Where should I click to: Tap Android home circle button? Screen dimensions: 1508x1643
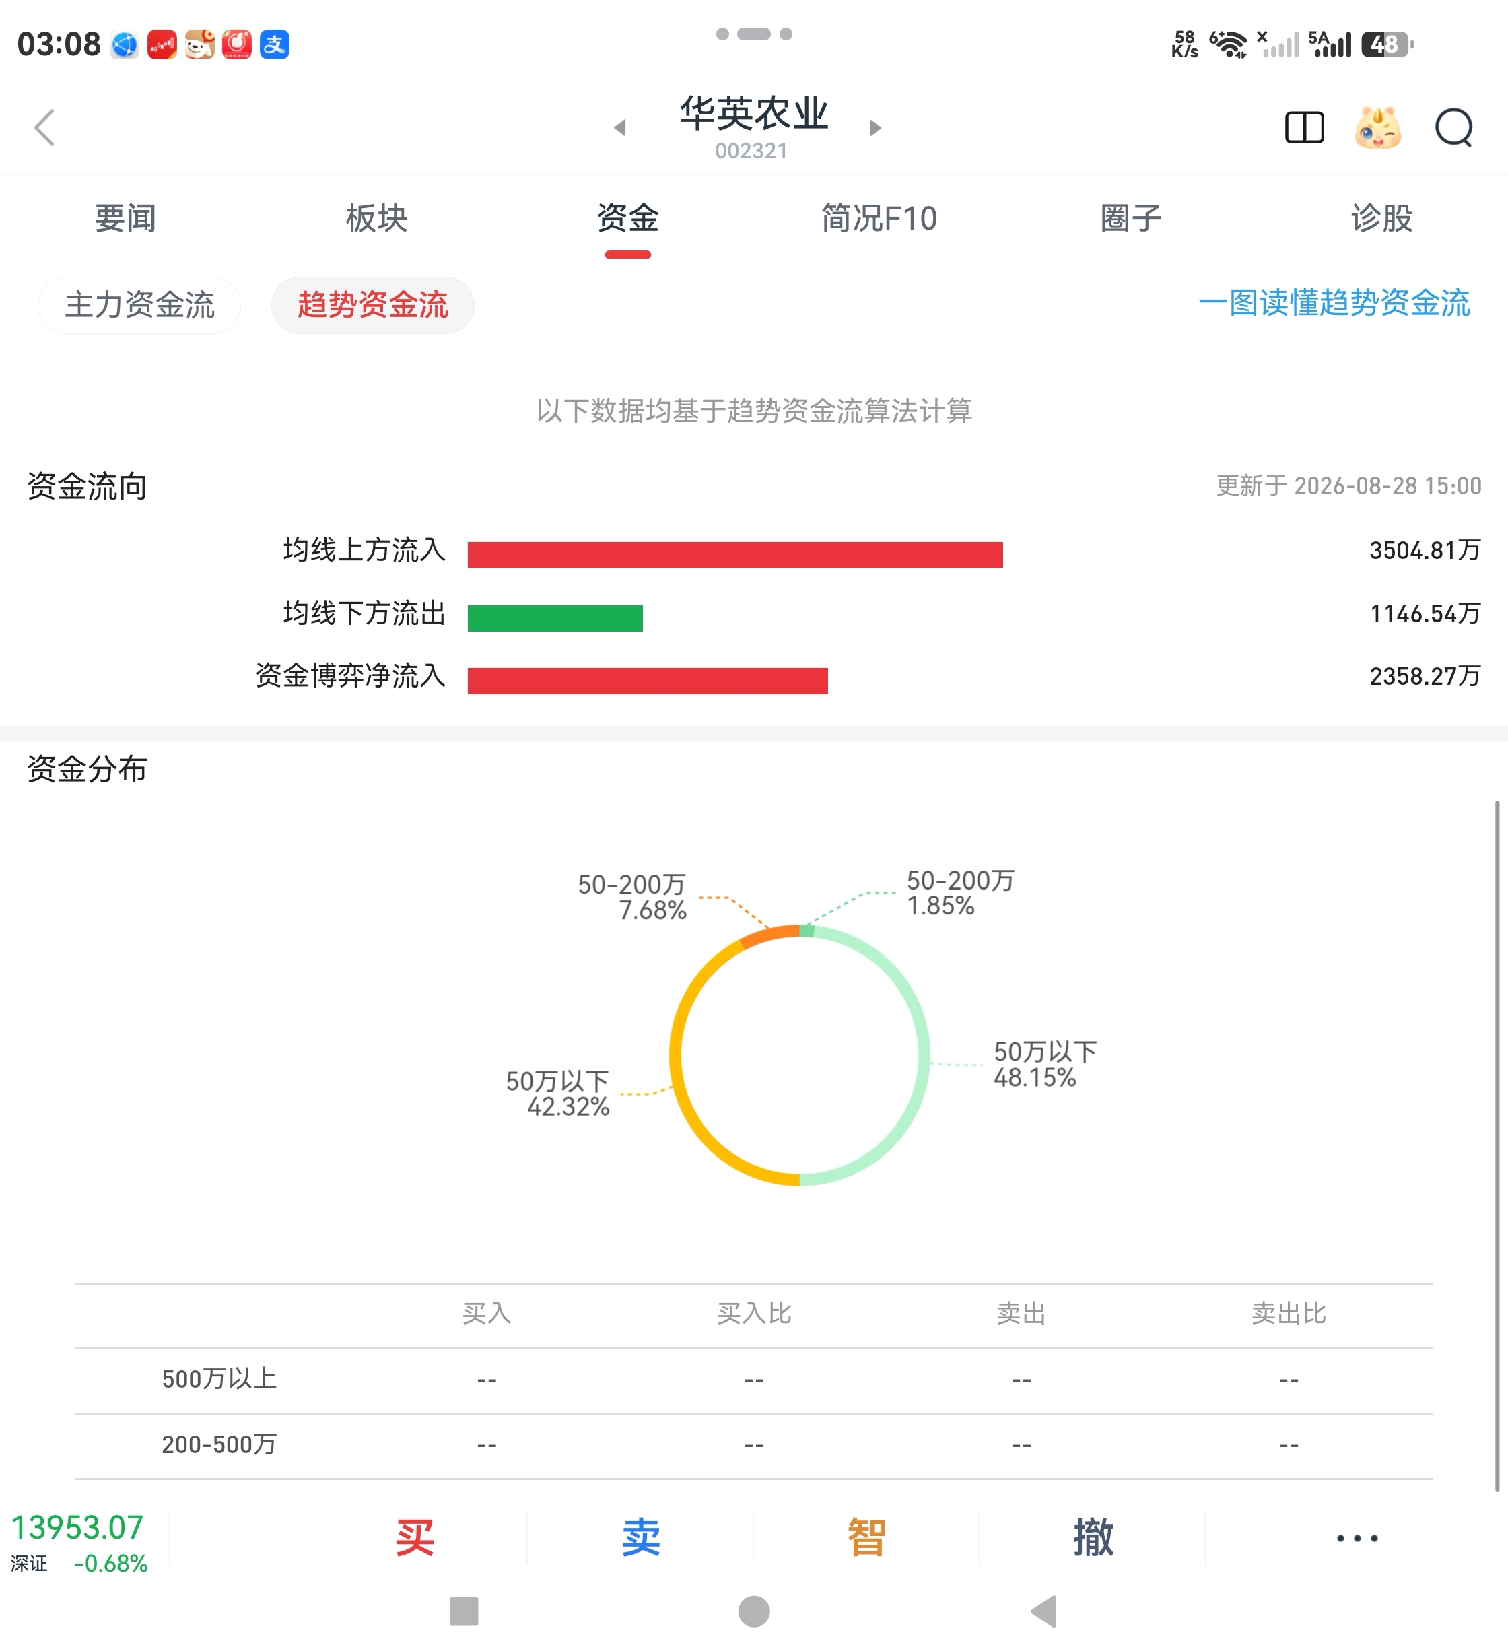[x=753, y=1611]
